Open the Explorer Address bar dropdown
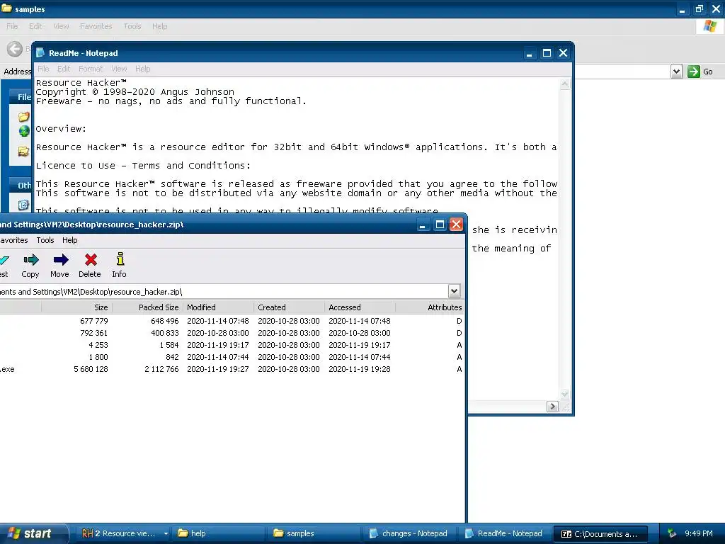The height and width of the screenshot is (544, 725). click(676, 72)
